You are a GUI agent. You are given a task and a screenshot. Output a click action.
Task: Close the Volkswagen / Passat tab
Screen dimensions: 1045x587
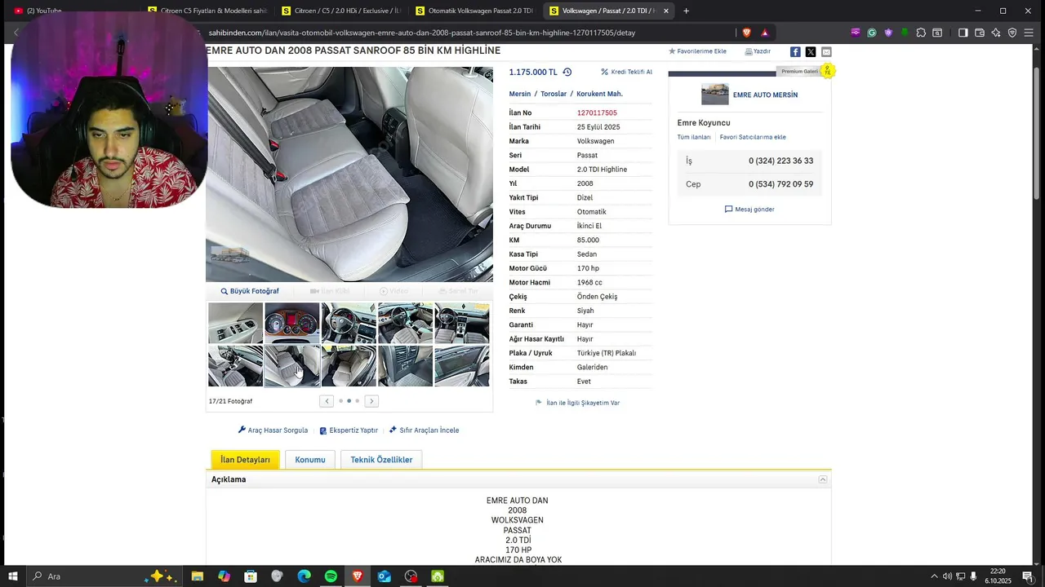pos(666,11)
